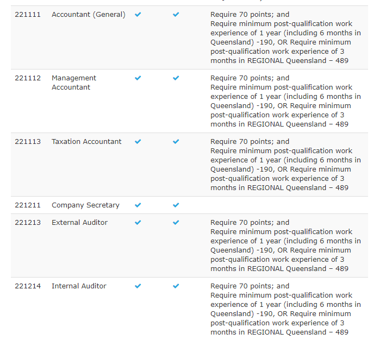Click the Taxation Accountant occupation label

(86, 142)
